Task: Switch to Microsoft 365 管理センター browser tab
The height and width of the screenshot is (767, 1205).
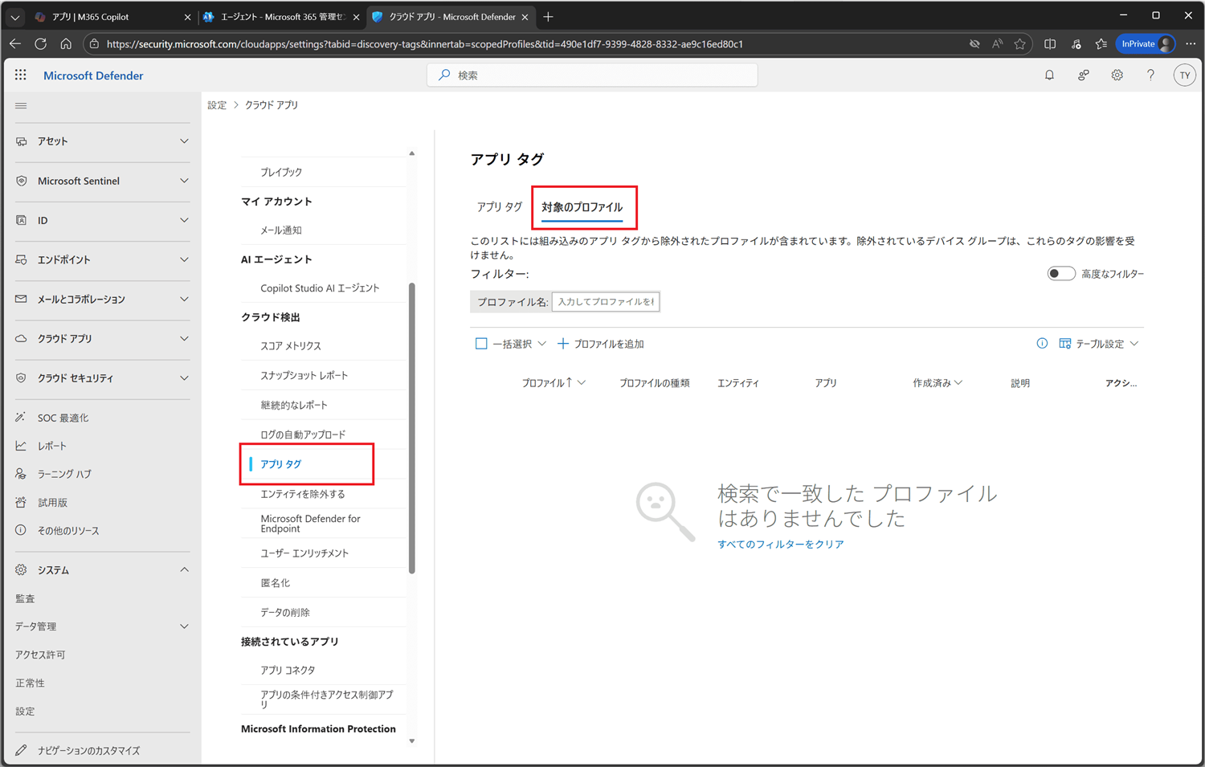Action: tap(283, 17)
